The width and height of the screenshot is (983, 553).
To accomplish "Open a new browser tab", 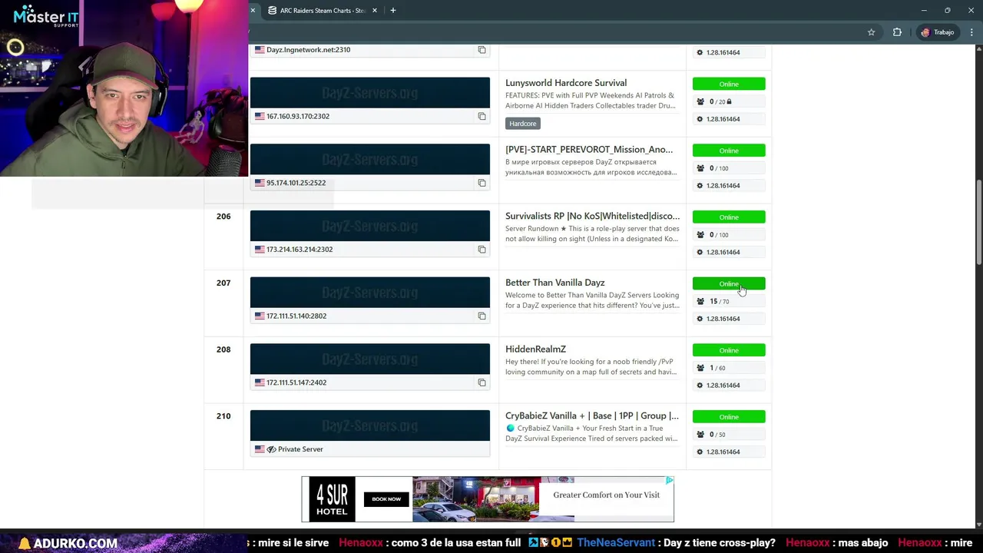I will (393, 11).
